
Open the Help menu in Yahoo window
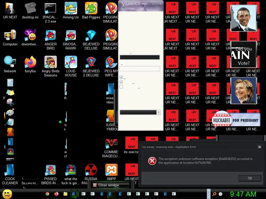[141, 9]
